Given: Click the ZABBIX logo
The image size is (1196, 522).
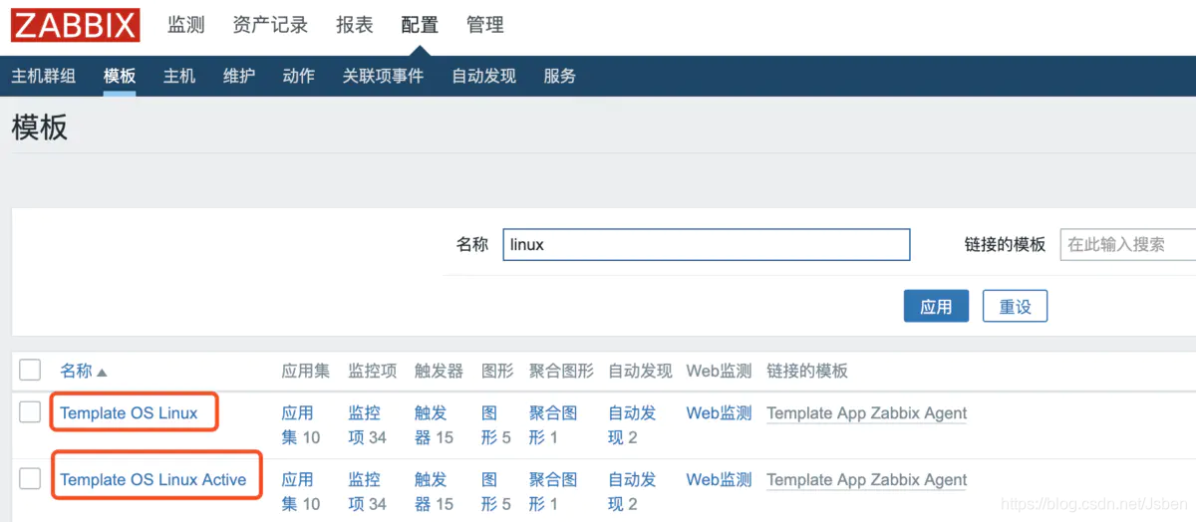Looking at the screenshot, I should (x=76, y=25).
